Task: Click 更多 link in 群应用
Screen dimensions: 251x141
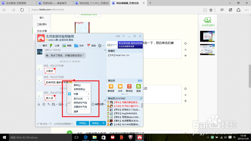Action: 140,81
